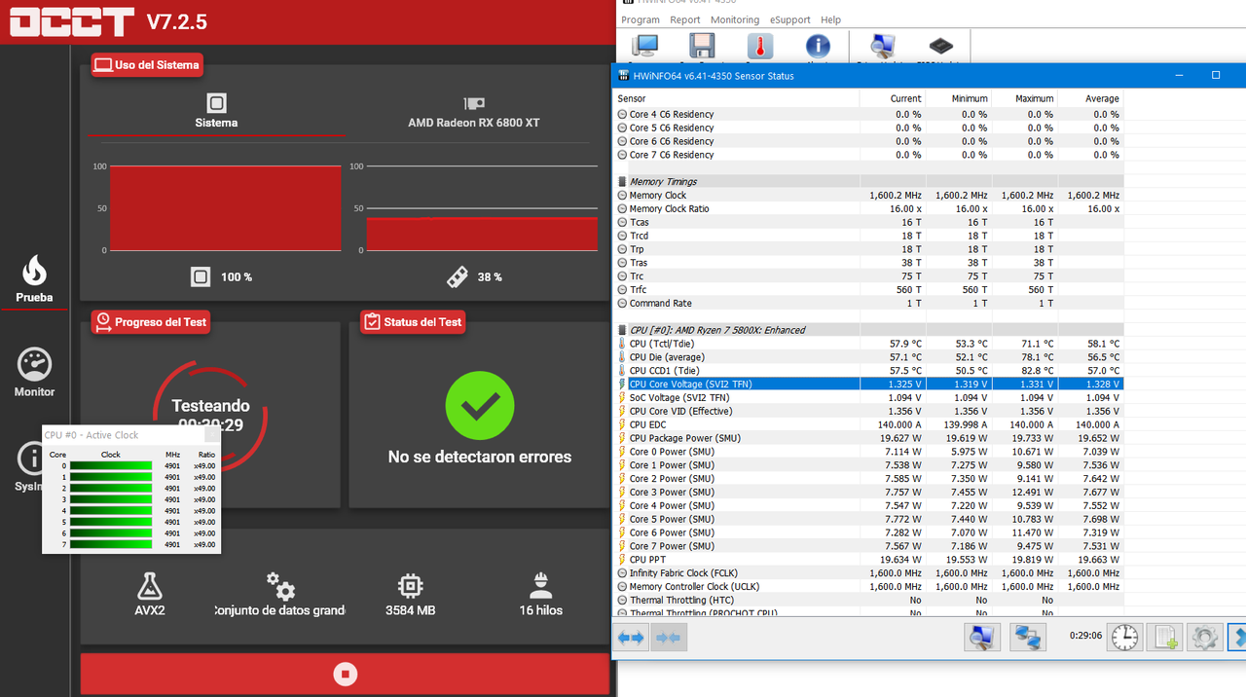Reset the sensor timer clock icon
Image resolution: width=1246 pixels, height=697 pixels.
1124,638
